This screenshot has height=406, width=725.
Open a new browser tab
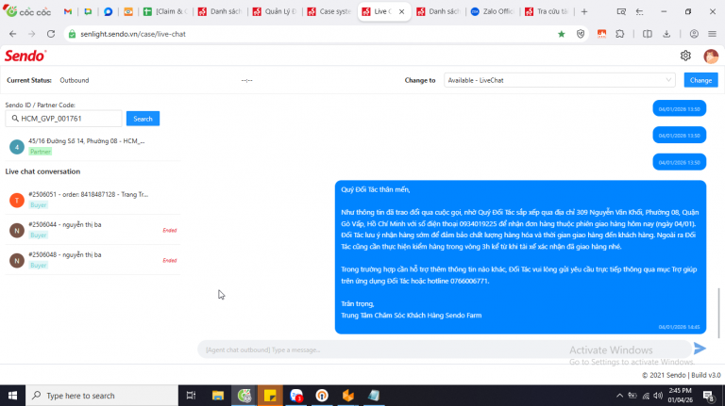click(x=584, y=12)
